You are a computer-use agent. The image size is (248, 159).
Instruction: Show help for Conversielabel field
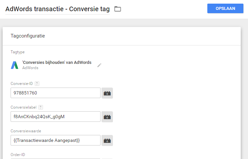(x=41, y=107)
